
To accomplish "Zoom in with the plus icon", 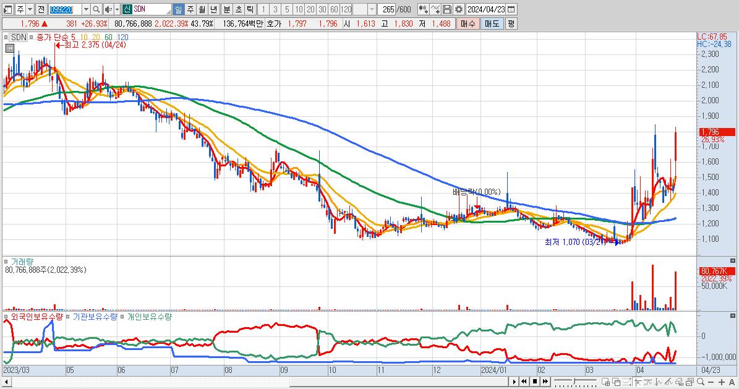I will tap(722, 382).
